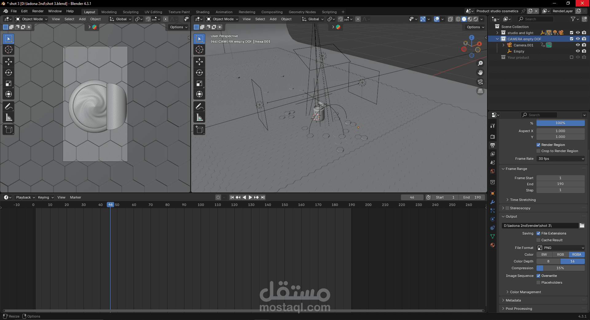
Task: Open the Render menu
Action: [38, 11]
